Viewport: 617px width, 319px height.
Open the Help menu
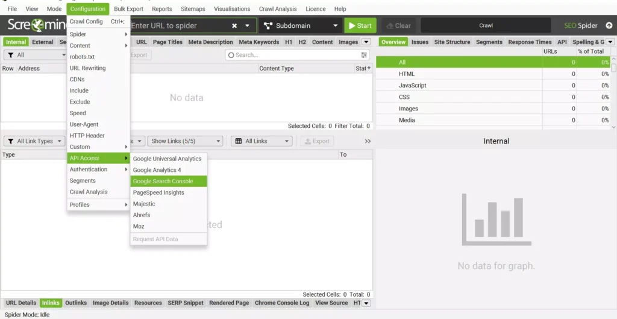(340, 8)
